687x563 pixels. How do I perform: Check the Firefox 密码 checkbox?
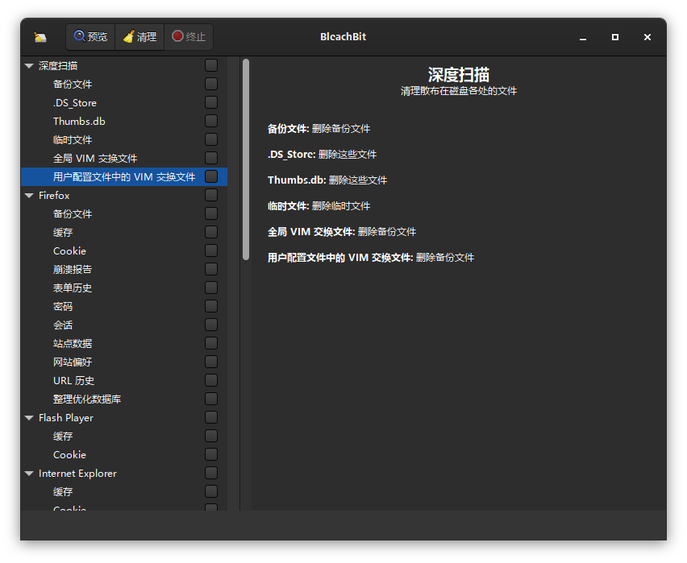(x=210, y=305)
